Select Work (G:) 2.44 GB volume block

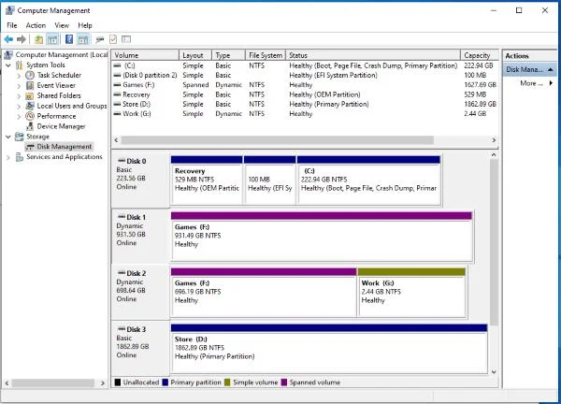point(411,293)
